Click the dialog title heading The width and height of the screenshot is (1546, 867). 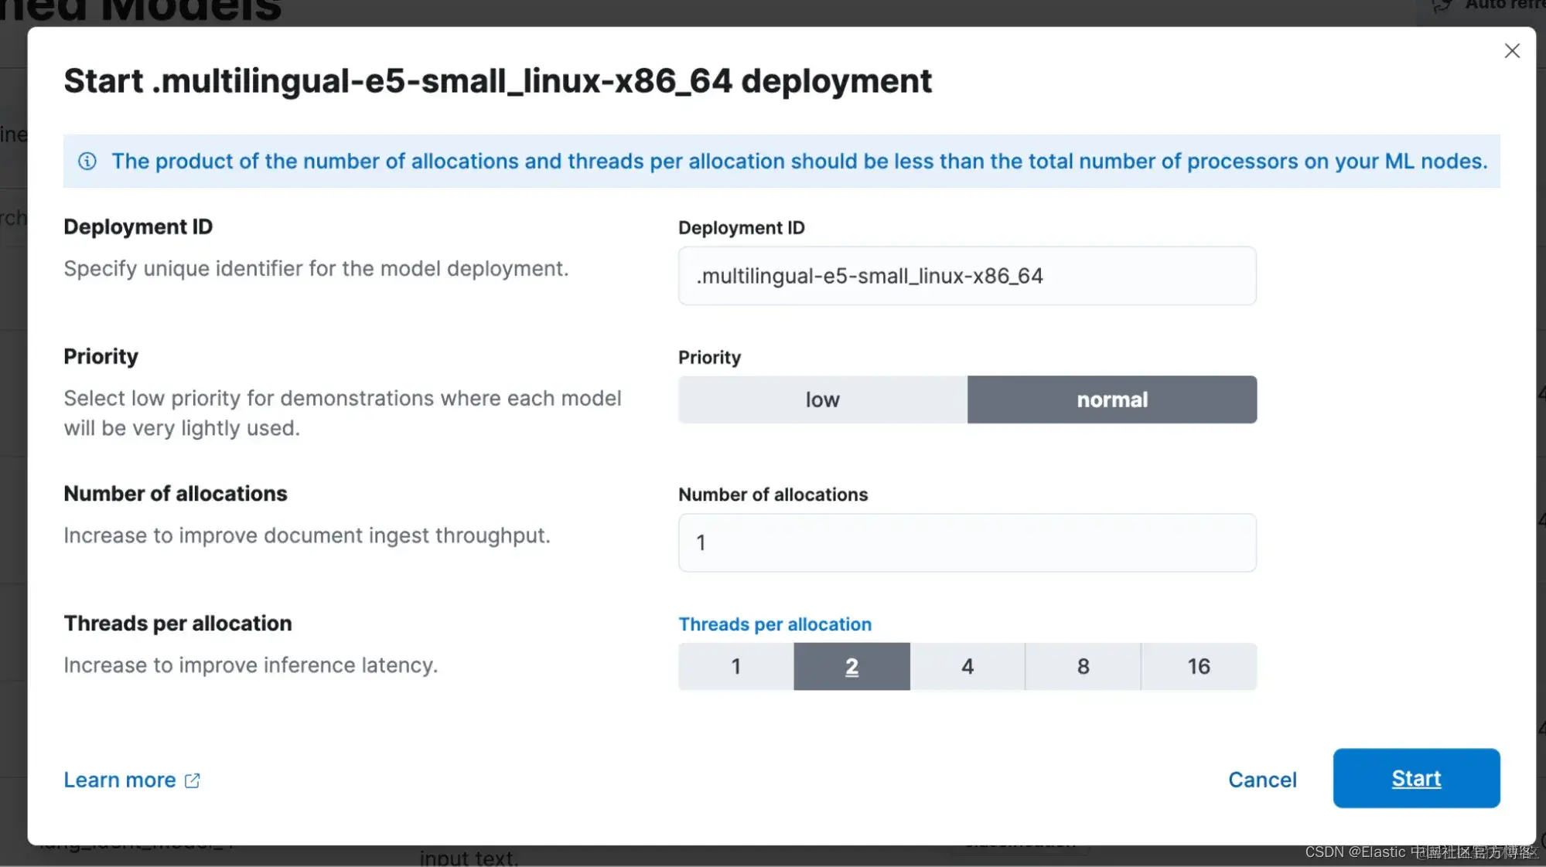coord(497,81)
